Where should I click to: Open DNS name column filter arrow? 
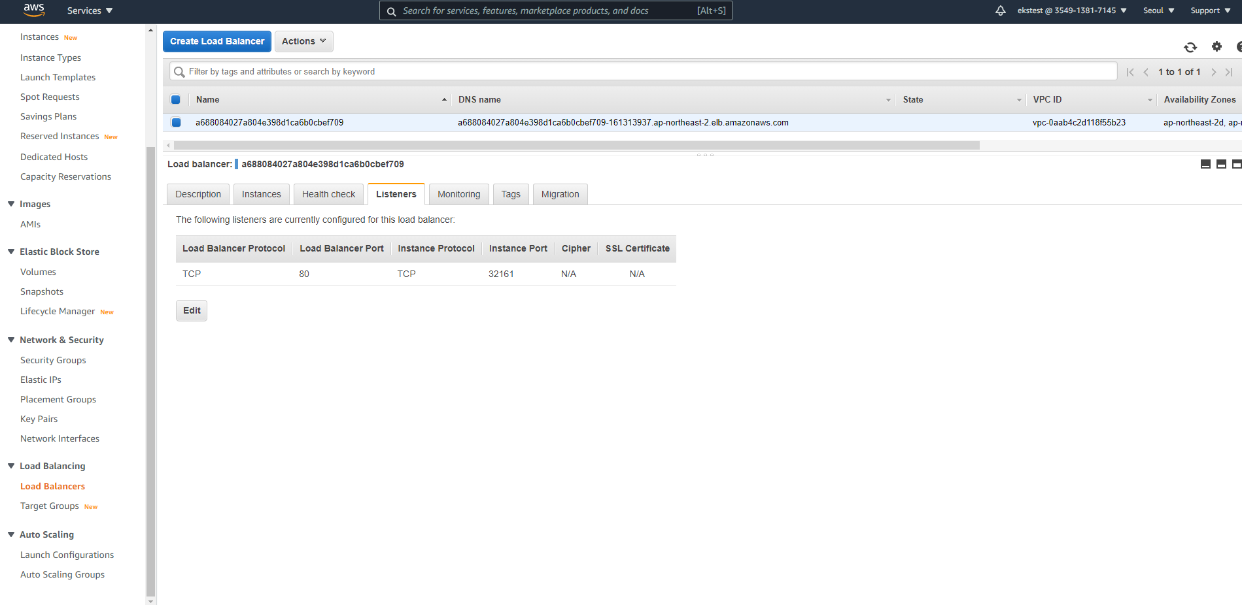pos(888,100)
